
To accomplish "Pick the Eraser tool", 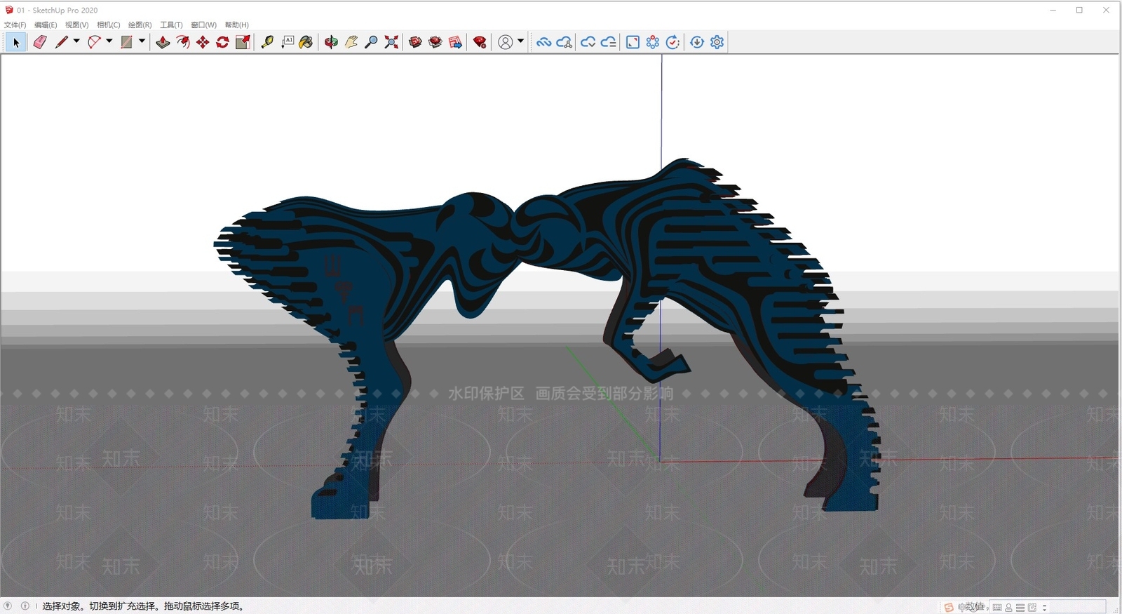I will tap(40, 43).
